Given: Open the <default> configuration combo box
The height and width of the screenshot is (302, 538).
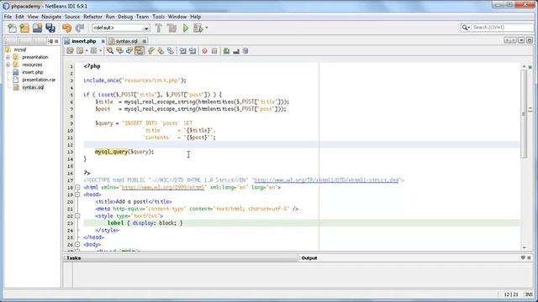Looking at the screenshot, I should [121, 28].
